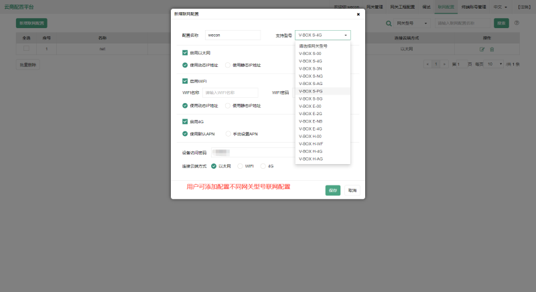Switch to the 网关管理 tab
The image size is (536, 292).
374,7
